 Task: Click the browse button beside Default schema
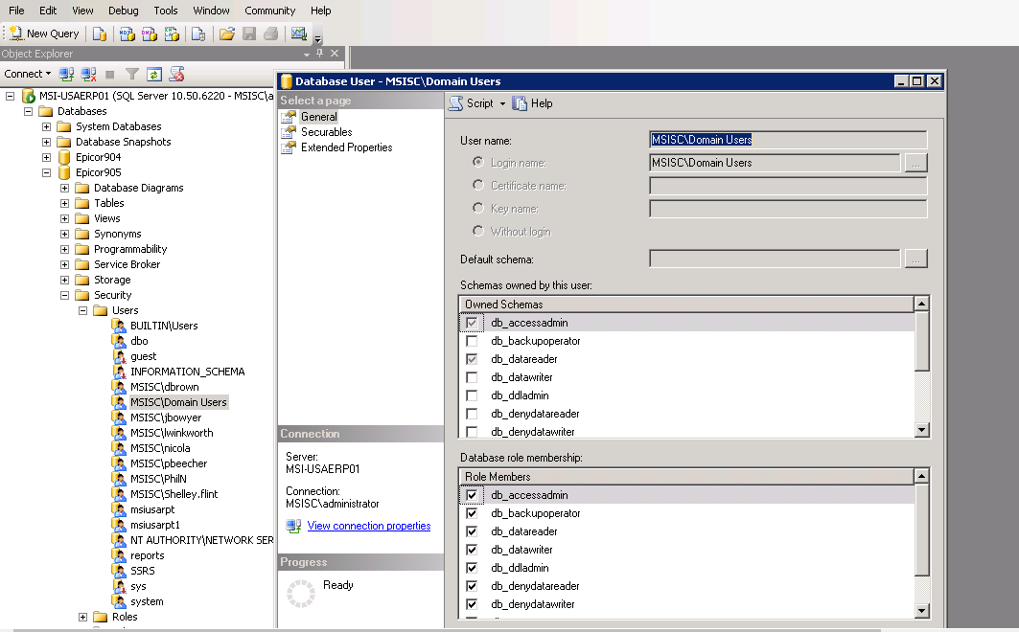point(915,259)
